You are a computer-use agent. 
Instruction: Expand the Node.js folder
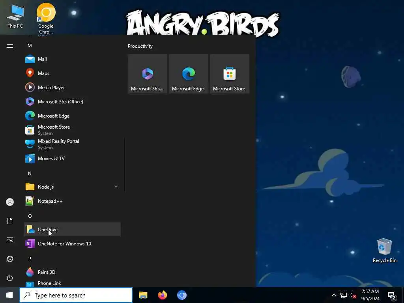72,187
